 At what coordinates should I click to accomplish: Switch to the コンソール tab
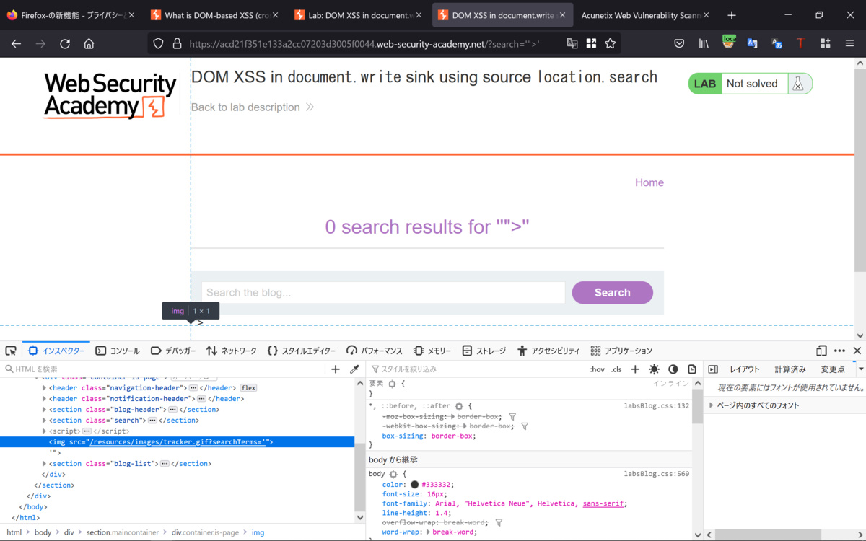click(118, 351)
